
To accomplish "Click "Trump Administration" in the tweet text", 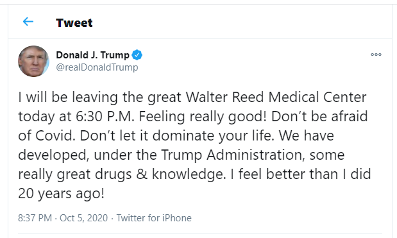I will pyautogui.click(x=232, y=155).
